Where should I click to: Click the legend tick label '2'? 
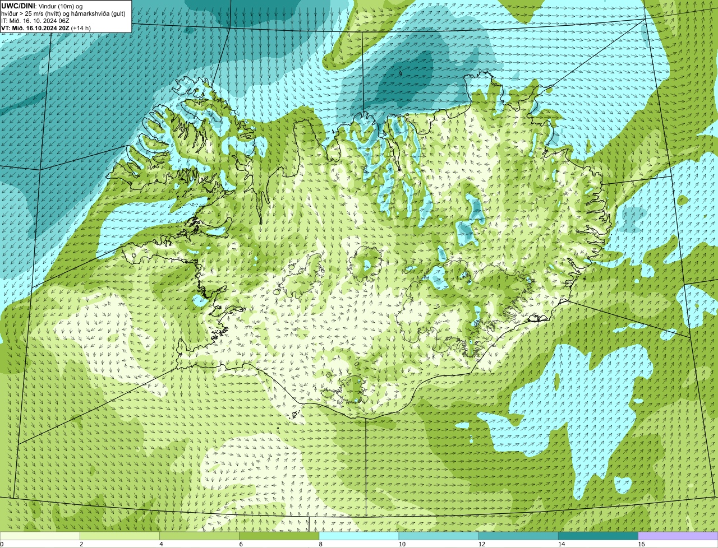tap(81, 544)
